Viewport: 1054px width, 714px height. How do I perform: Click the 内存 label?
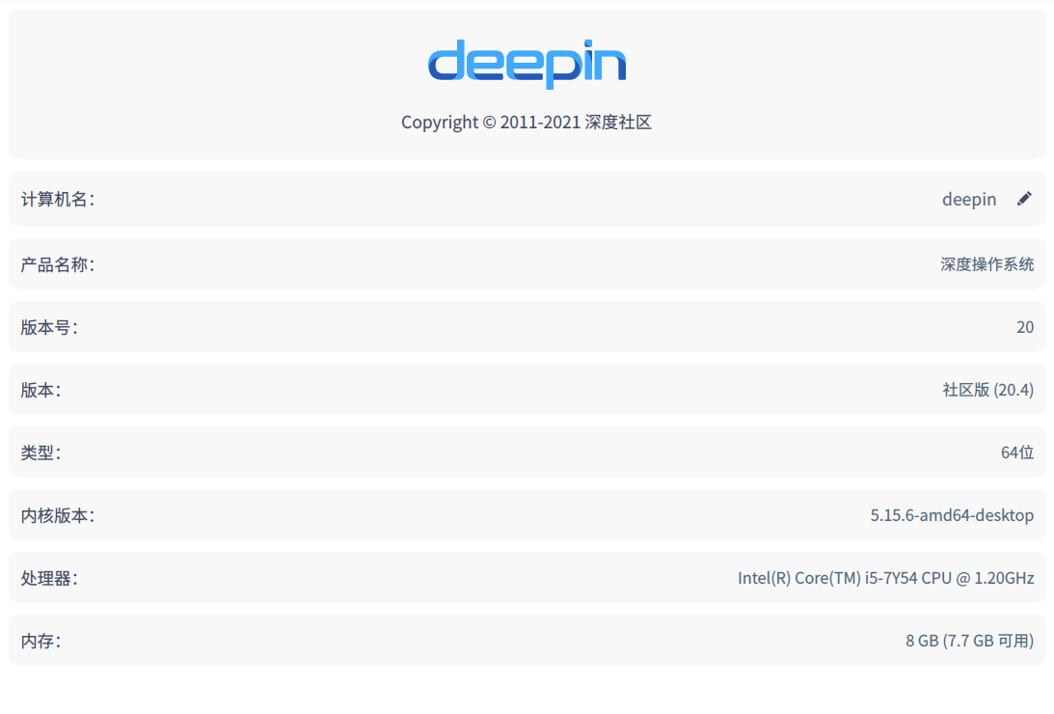pyautogui.click(x=41, y=641)
